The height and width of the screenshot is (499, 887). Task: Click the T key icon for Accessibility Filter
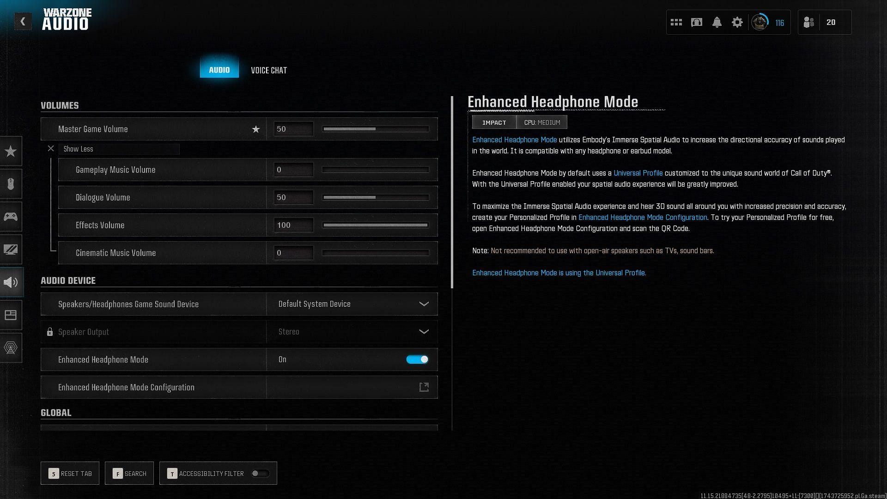[x=172, y=474]
